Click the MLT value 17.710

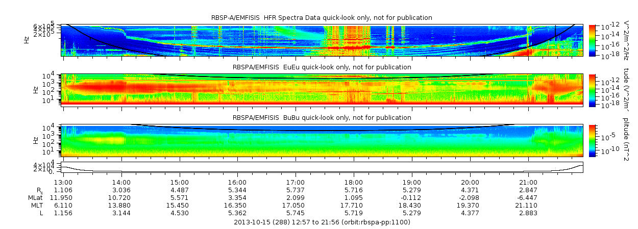tap(354, 205)
